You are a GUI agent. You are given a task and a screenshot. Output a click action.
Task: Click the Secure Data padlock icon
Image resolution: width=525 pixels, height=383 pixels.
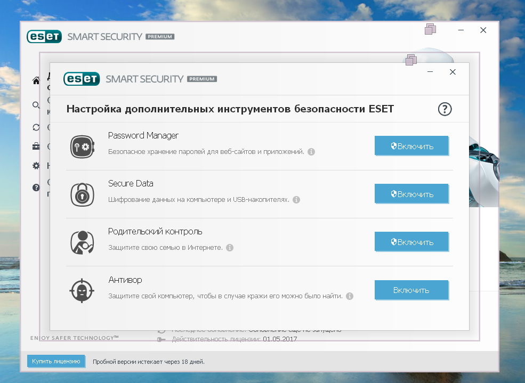pos(82,194)
